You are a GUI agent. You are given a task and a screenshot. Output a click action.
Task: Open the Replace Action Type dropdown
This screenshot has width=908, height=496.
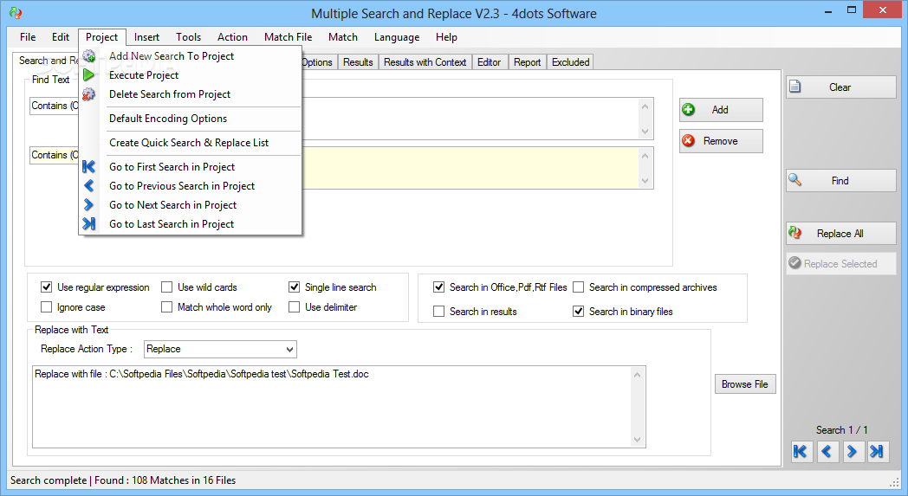pos(220,349)
